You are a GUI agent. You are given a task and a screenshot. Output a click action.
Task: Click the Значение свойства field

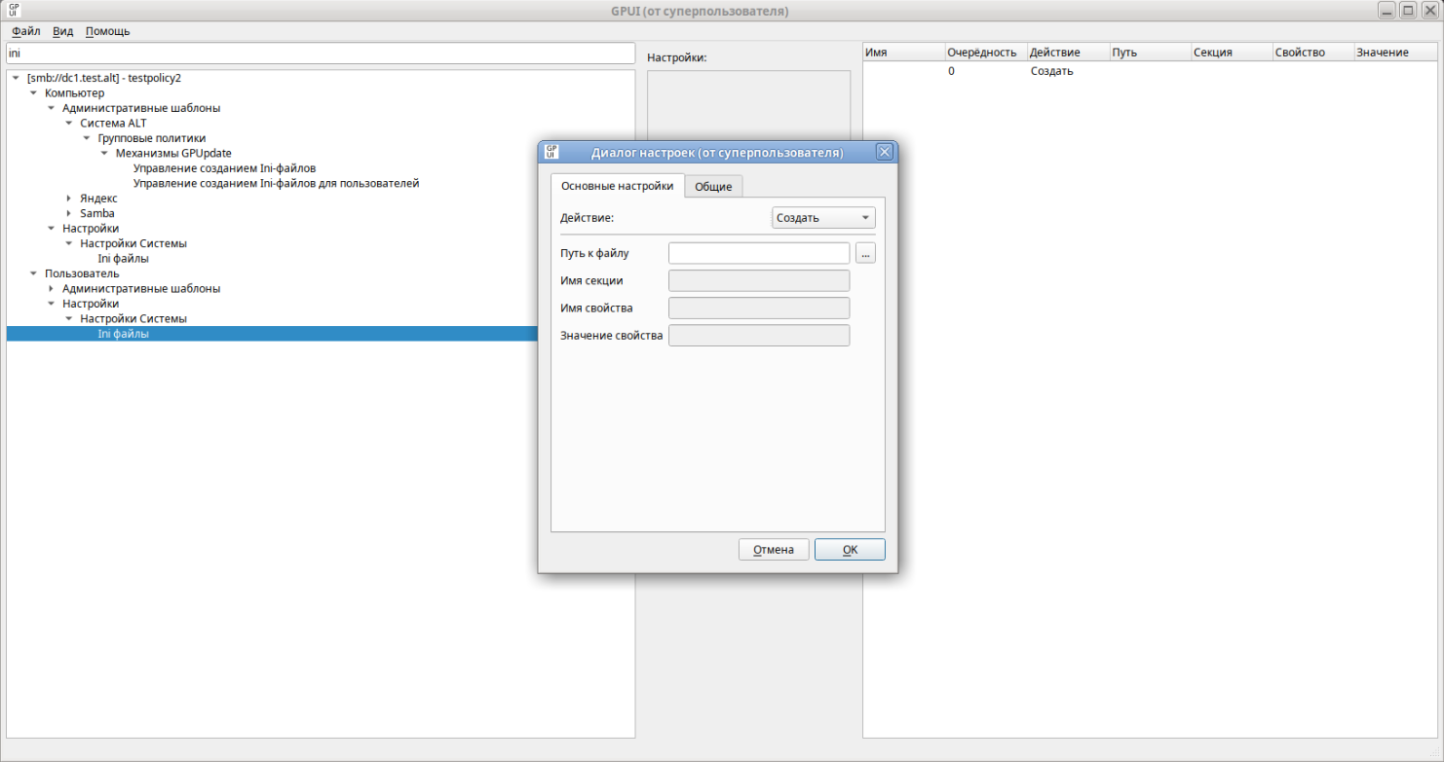[759, 336]
